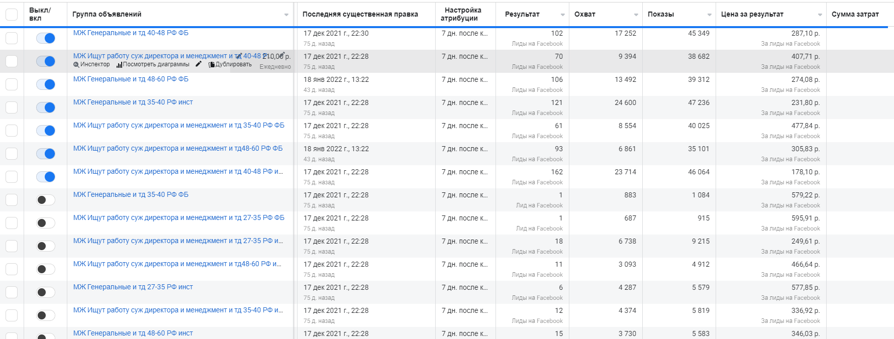Image resolution: width=894 pixels, height=339 pixels.
Task: Disable toggle for МЖ Генеральные 48-60 РФ ФБ
Action: [x=46, y=84]
